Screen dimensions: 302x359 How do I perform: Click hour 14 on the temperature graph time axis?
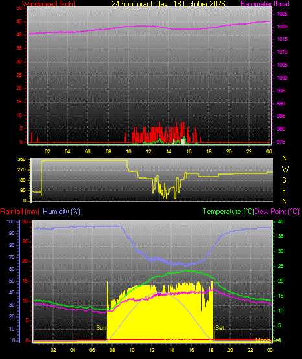click(172, 350)
